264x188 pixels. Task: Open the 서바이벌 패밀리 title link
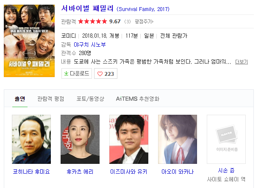[87, 8]
